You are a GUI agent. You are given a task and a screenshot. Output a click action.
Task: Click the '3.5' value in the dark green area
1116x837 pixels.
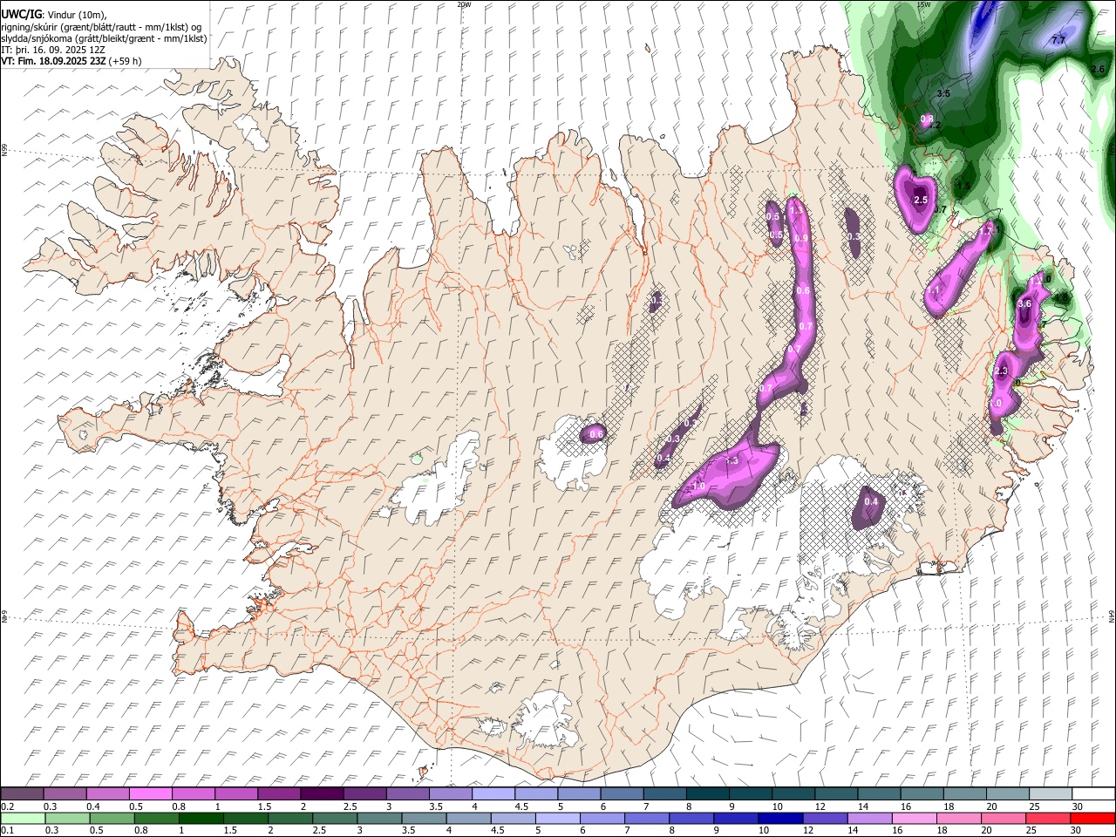(943, 93)
